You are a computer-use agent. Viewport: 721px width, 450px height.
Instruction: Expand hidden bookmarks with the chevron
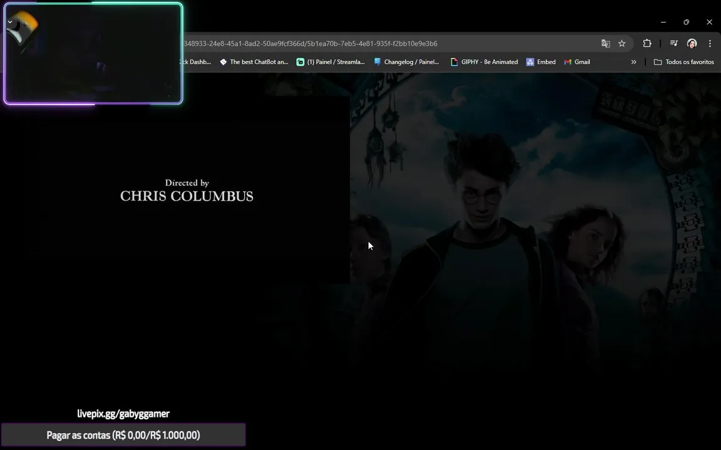[633, 62]
